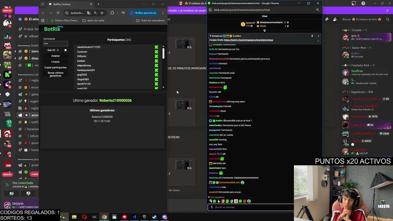Click the voice connection signal icon
Image resolution: width=393 pixels, height=221 pixels.
pos(7,185)
